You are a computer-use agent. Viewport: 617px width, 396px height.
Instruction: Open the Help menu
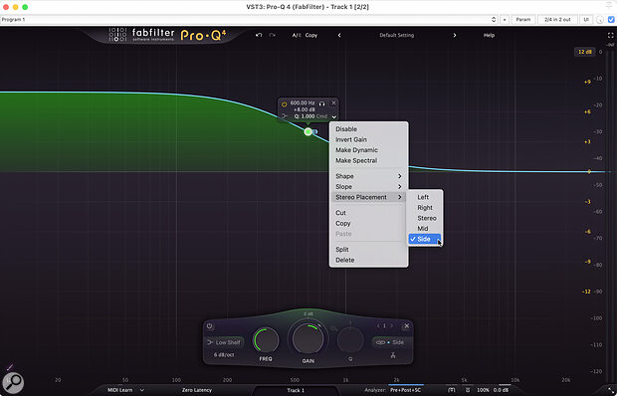(x=489, y=35)
